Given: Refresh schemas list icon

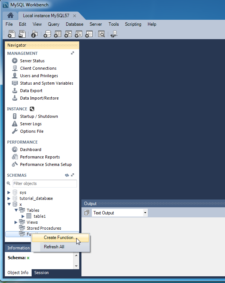Looking at the screenshot, I should (67, 175).
